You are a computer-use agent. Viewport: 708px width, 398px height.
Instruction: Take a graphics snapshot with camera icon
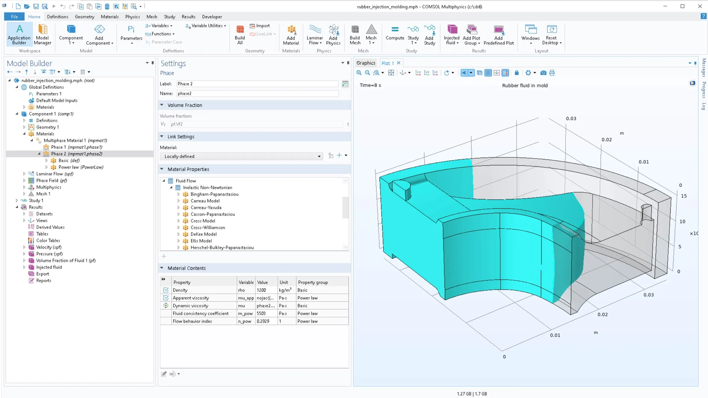coord(543,73)
